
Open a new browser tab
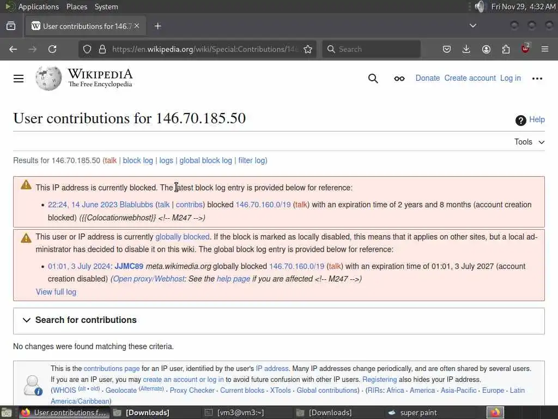click(158, 26)
